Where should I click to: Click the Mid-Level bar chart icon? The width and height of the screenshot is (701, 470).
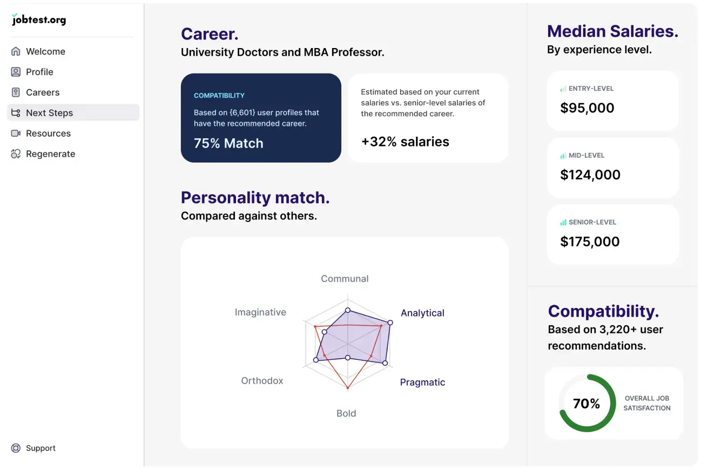(x=563, y=155)
